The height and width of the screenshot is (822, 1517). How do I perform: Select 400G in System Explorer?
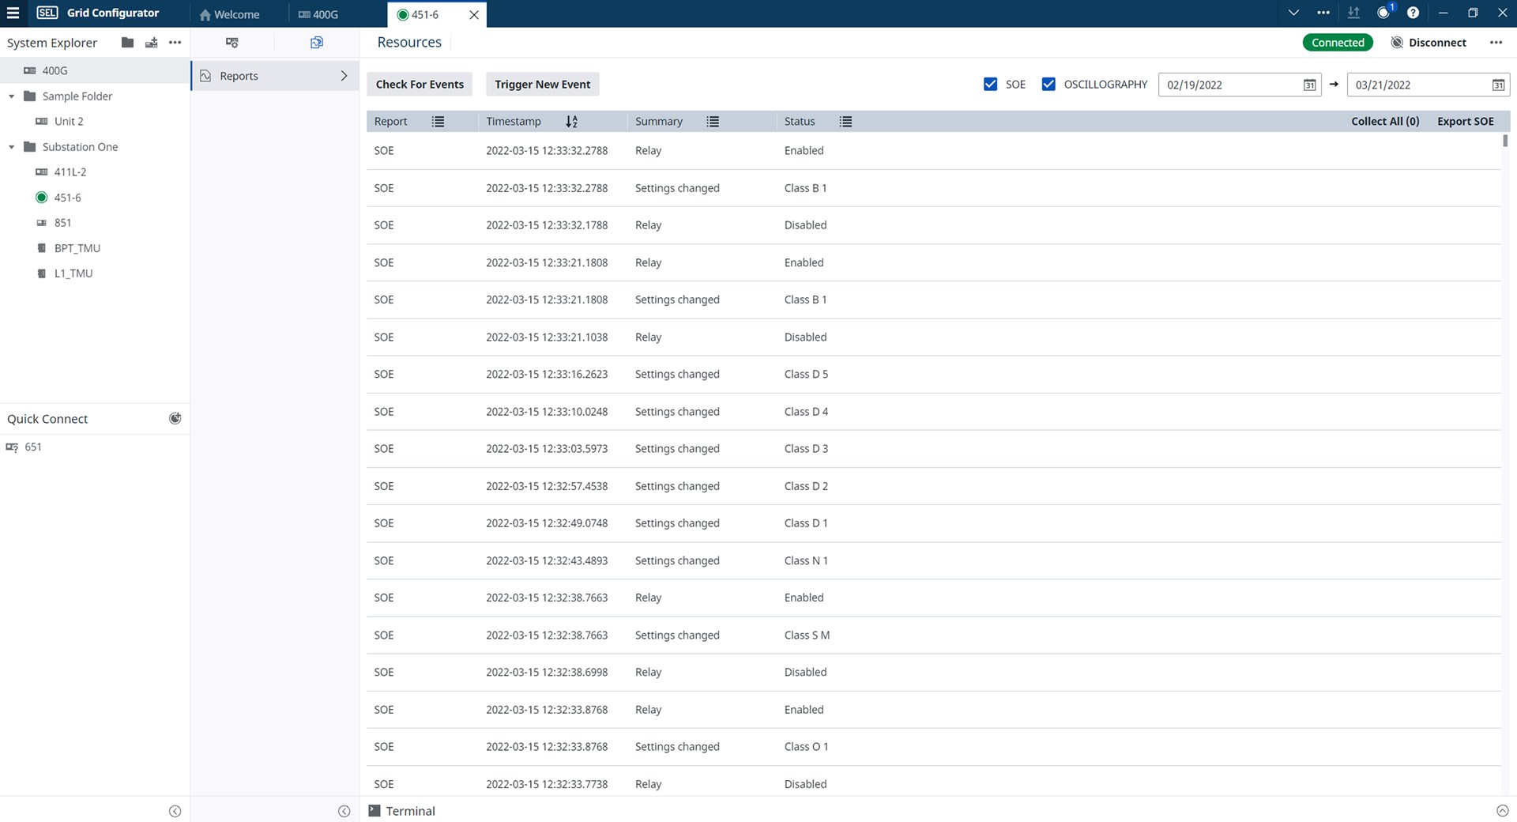click(95, 70)
